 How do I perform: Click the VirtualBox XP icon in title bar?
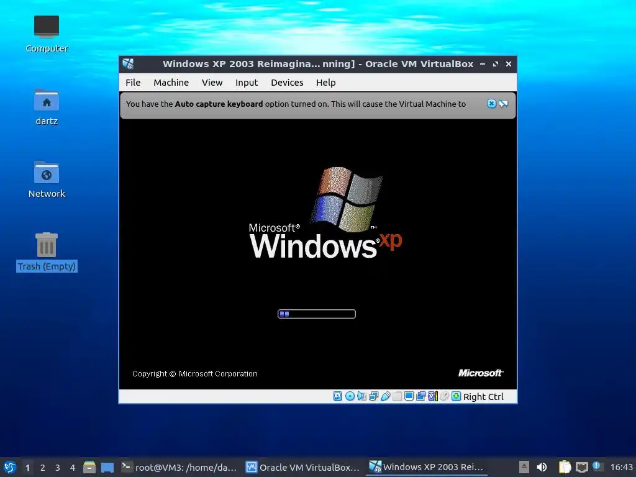128,64
